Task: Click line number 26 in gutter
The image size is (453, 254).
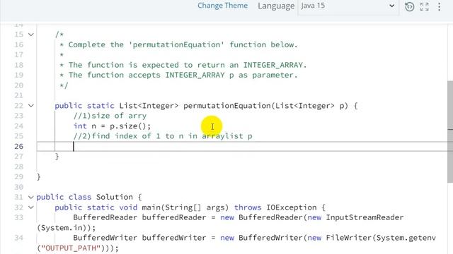Action: point(19,146)
